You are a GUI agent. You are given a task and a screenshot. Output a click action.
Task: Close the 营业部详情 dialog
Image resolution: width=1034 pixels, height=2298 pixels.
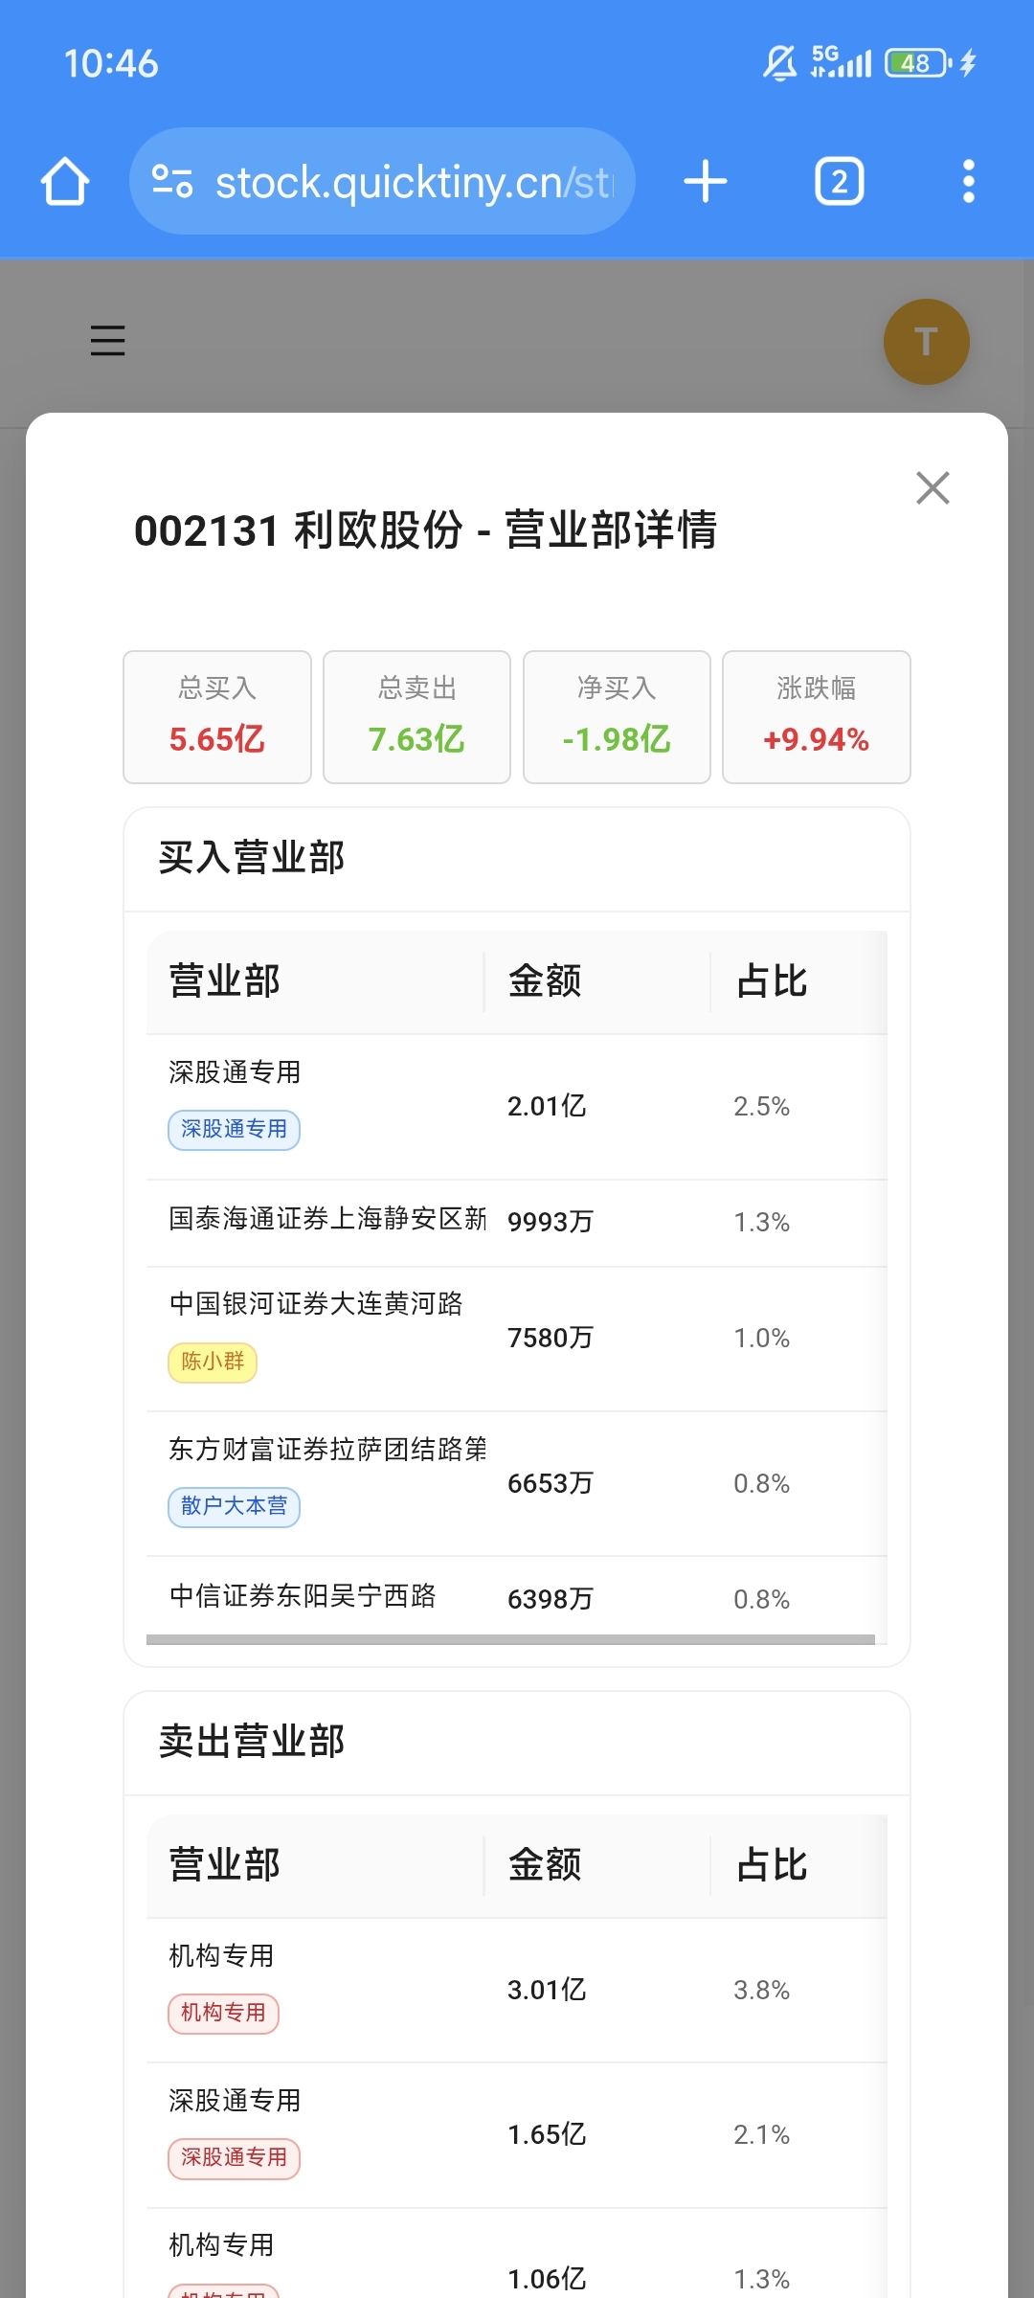[x=933, y=487]
